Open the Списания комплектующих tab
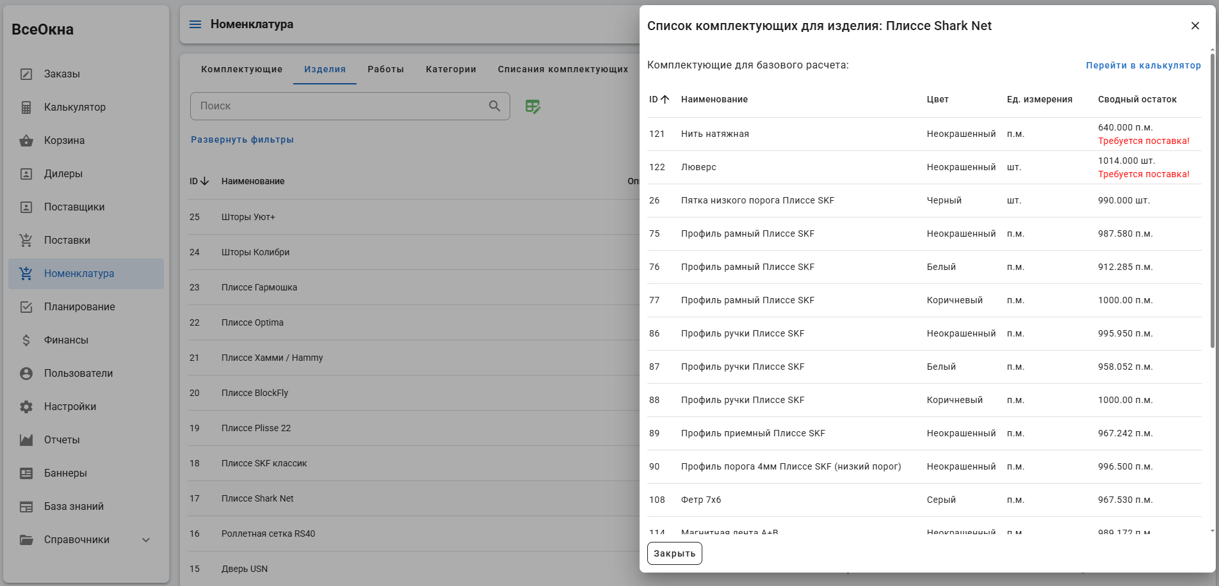Screen dimensions: 1219x586 (x=563, y=69)
